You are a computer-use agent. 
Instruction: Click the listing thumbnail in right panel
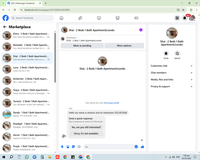point(172,33)
